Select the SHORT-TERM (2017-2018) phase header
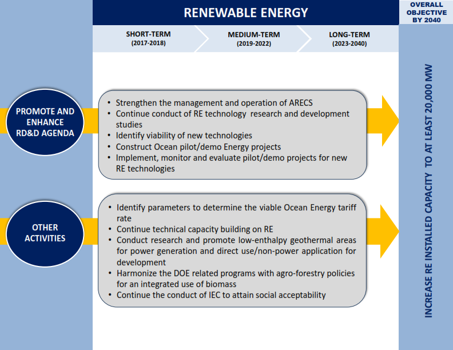 point(149,38)
